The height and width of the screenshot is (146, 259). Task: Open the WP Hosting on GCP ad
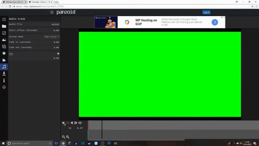coord(146,22)
